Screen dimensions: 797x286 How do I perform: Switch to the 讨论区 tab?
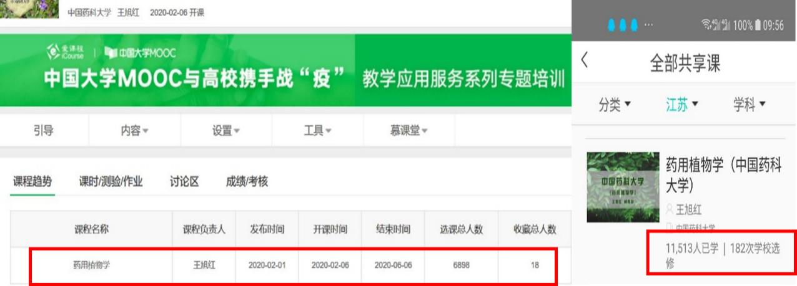point(184,181)
